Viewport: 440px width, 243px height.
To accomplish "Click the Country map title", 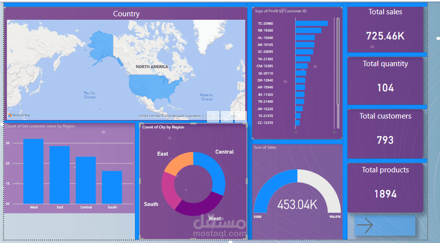I will coord(126,14).
